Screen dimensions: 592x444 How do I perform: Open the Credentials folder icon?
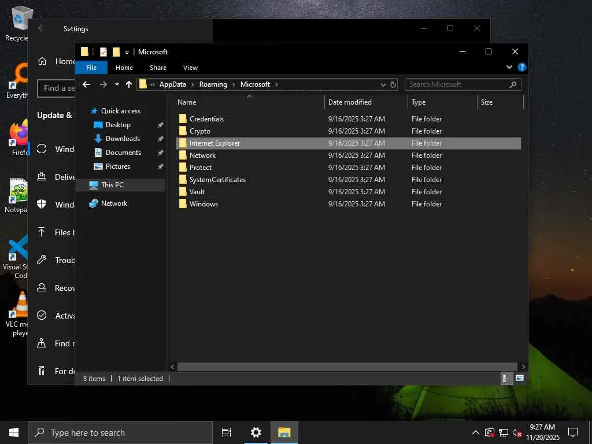click(183, 119)
